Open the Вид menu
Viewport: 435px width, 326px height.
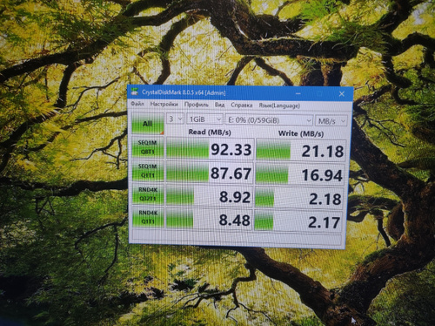coord(219,105)
